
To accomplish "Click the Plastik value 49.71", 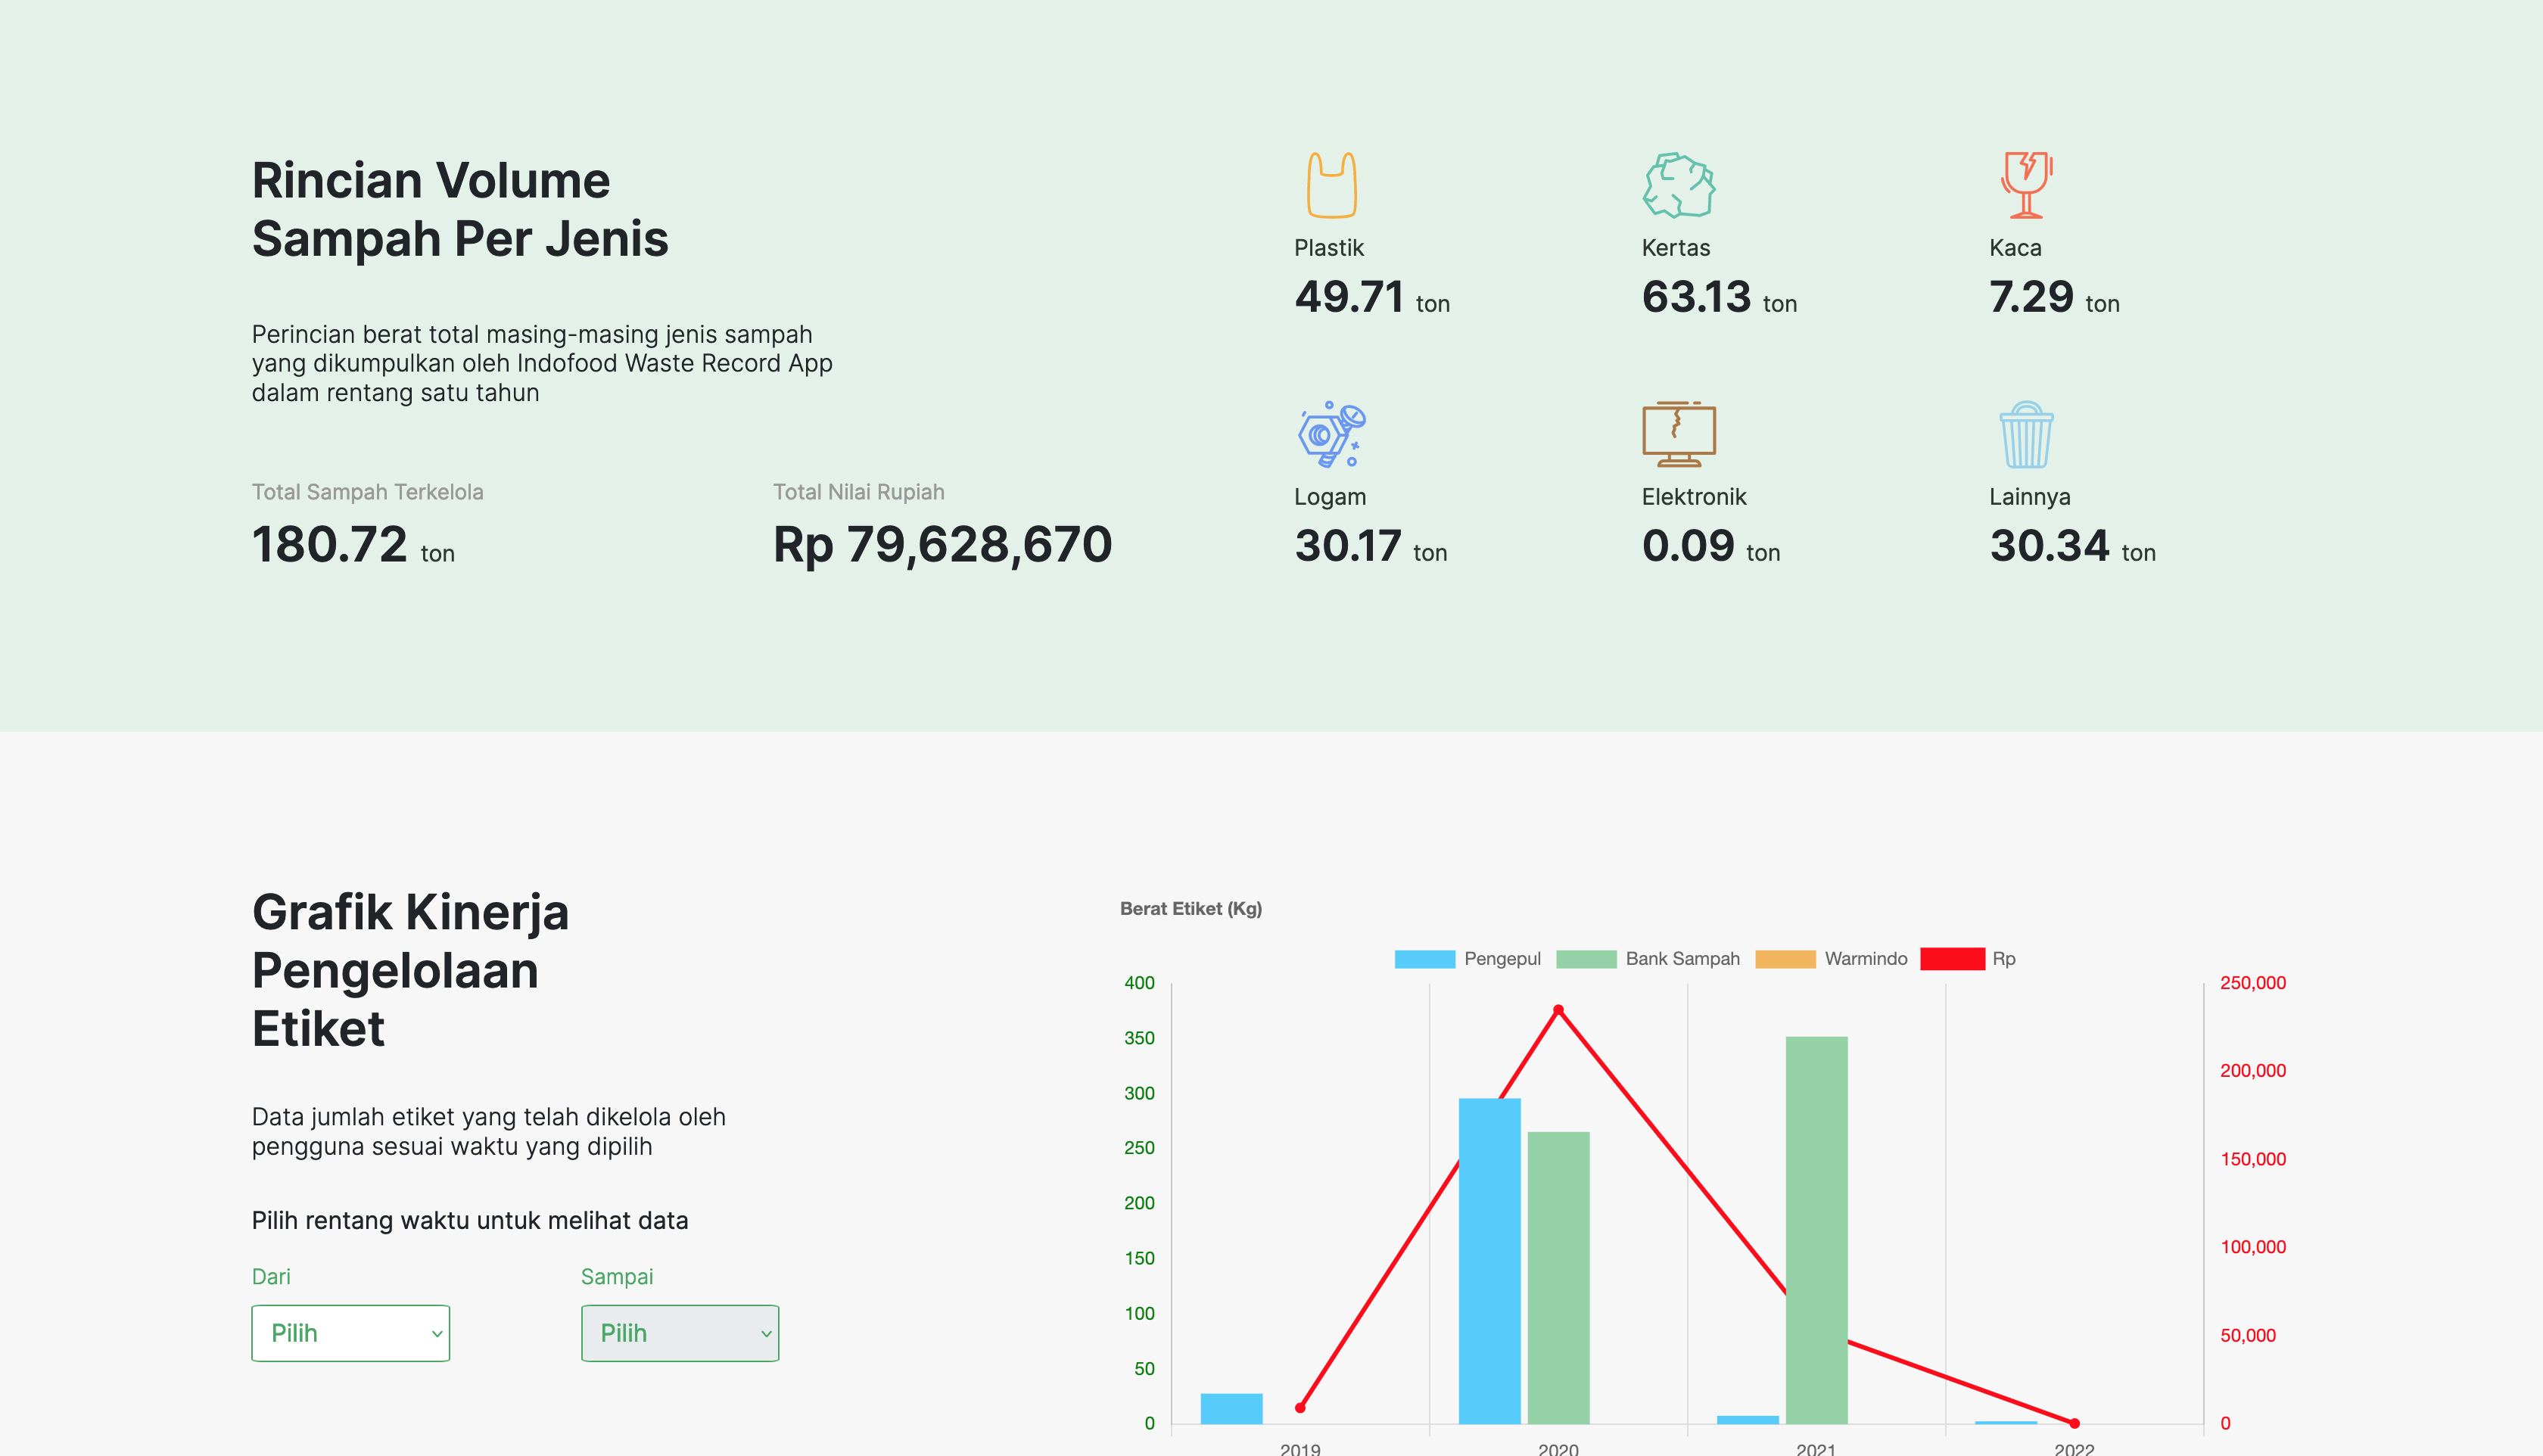I will (1350, 297).
